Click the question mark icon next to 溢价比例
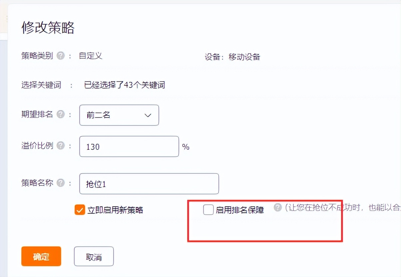Screen dimensions: 401x277 click(x=61, y=145)
